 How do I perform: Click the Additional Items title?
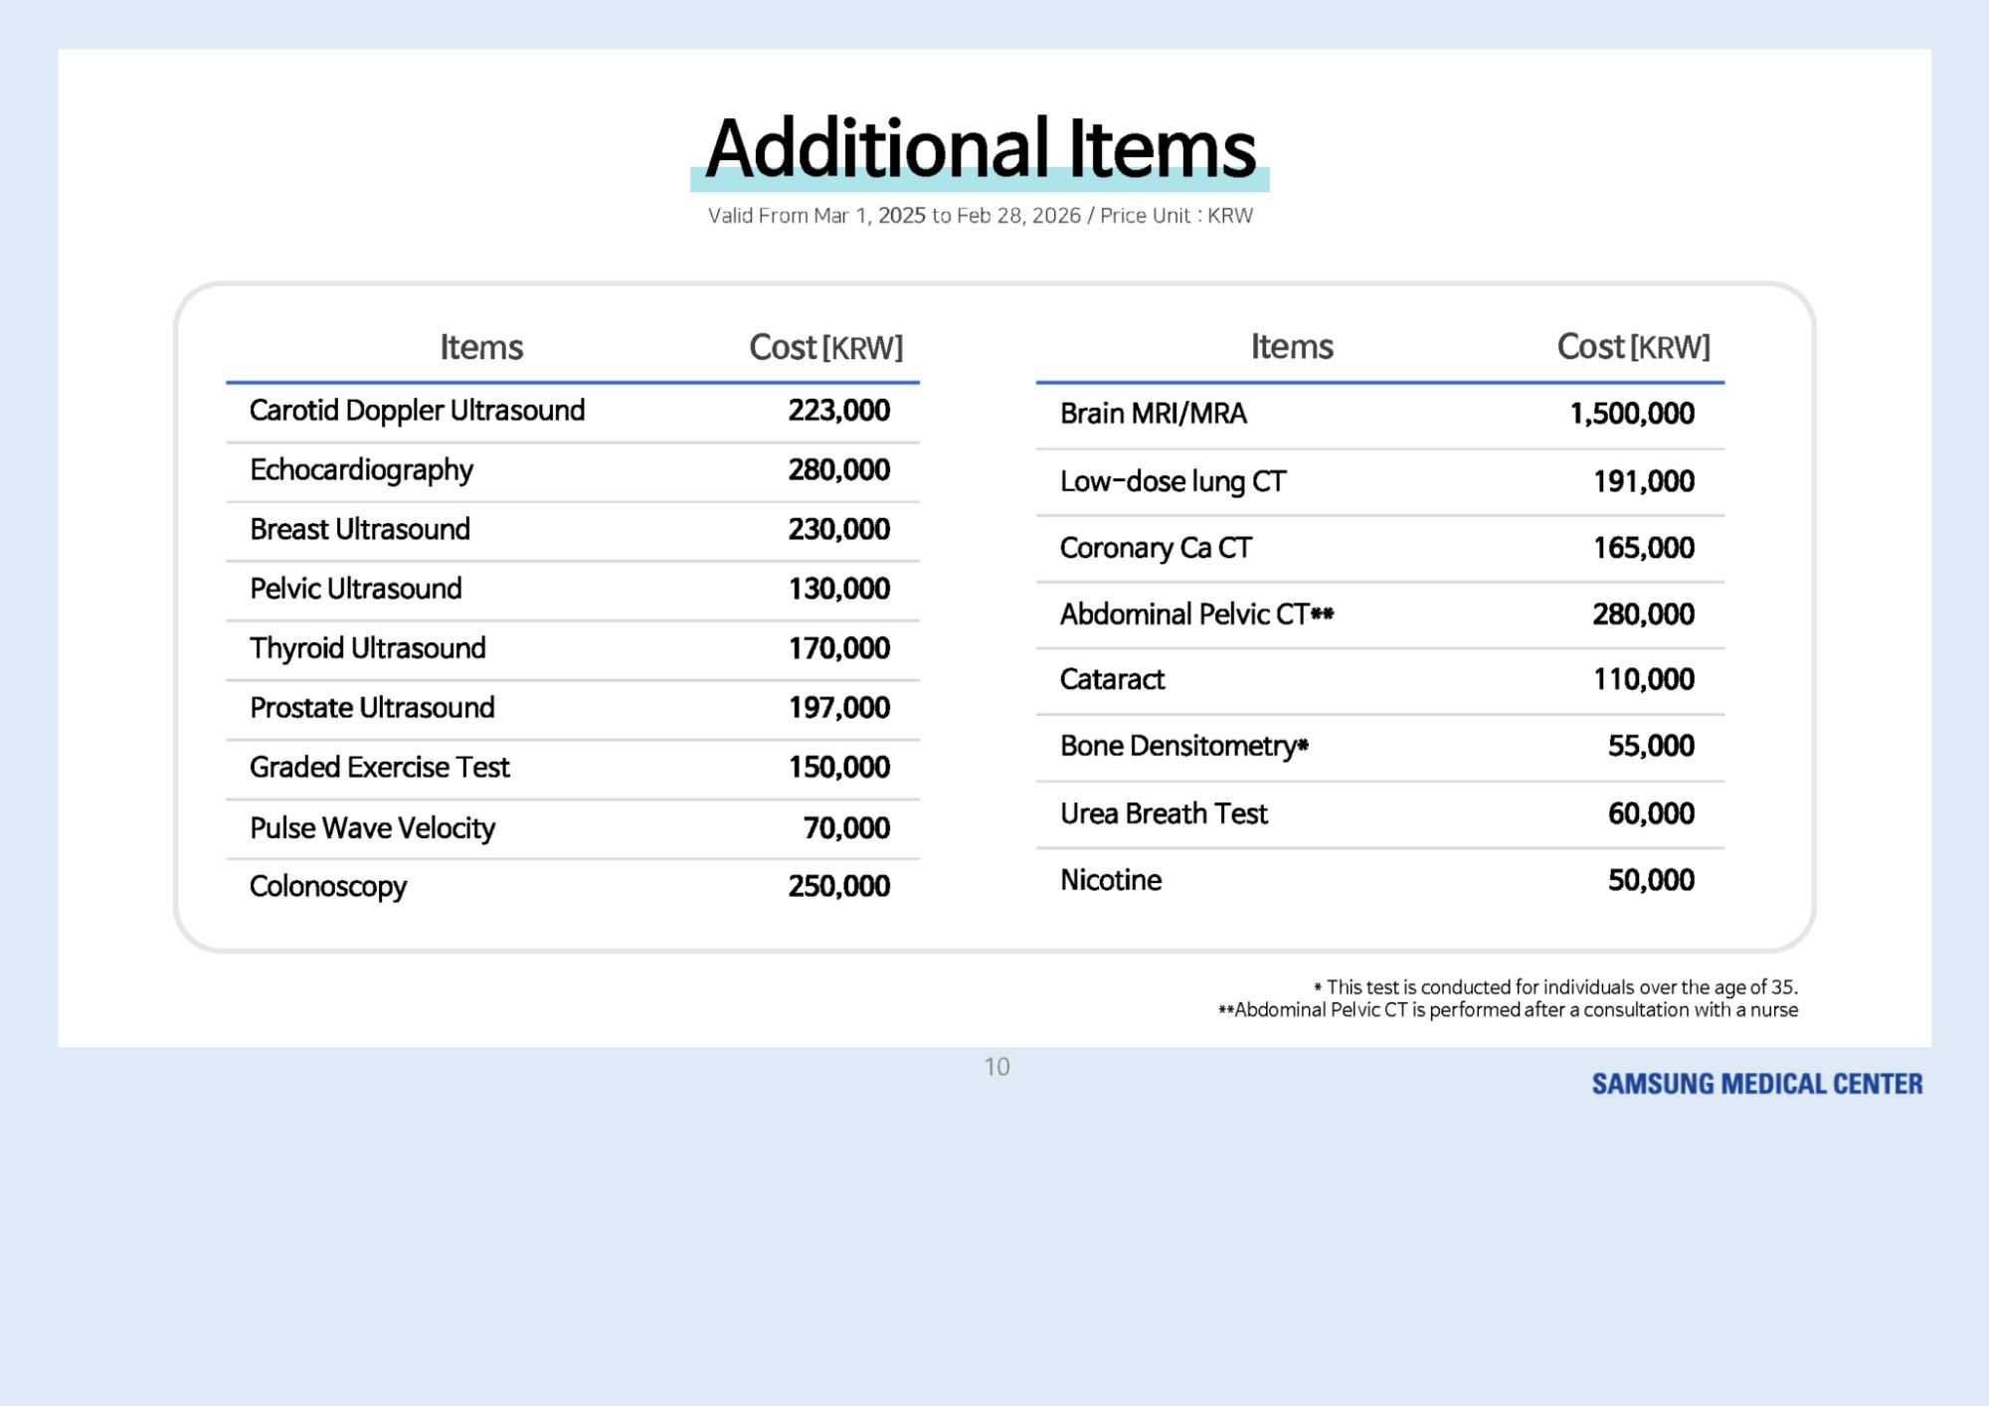tap(980, 149)
